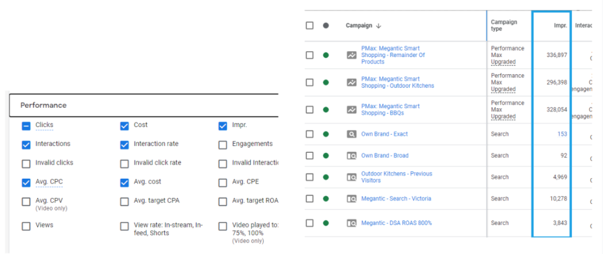Viewport: 603px width, 254px height.
Task: Select all campaigns with header checkbox
Action: tap(310, 26)
